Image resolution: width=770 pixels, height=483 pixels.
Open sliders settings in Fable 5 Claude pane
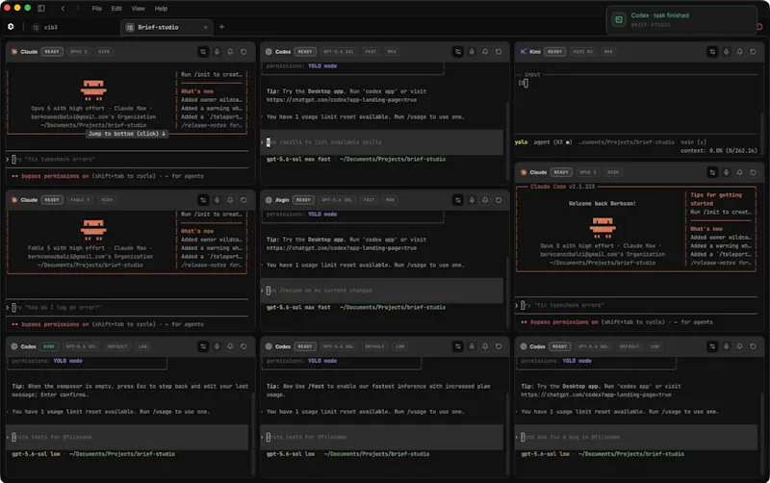(203, 200)
